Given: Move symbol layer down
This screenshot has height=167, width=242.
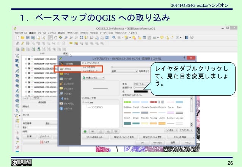Looking at the screenshot, I should pos(116,131).
